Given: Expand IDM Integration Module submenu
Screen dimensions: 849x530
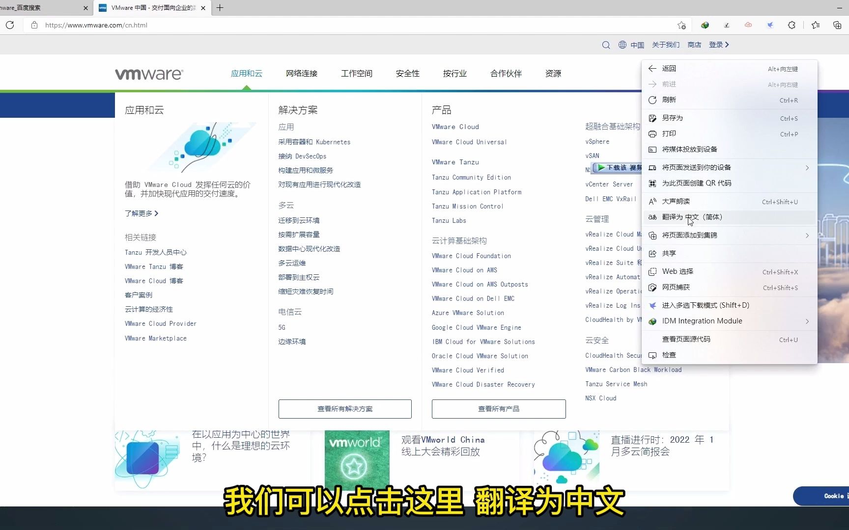Looking at the screenshot, I should pos(729,321).
